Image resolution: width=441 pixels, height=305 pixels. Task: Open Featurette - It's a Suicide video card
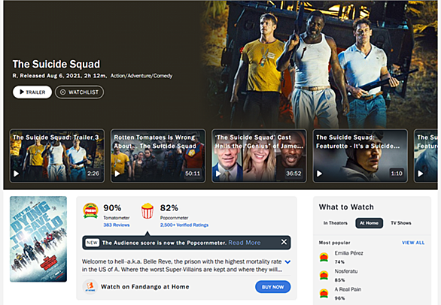tap(360, 156)
